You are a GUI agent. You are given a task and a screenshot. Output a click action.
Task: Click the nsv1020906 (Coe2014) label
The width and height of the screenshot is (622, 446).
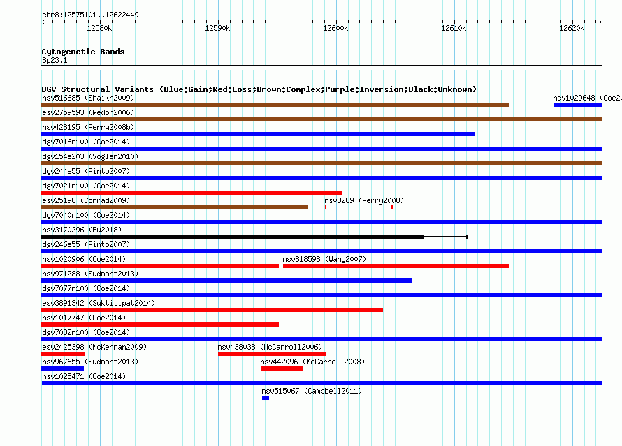(84, 259)
